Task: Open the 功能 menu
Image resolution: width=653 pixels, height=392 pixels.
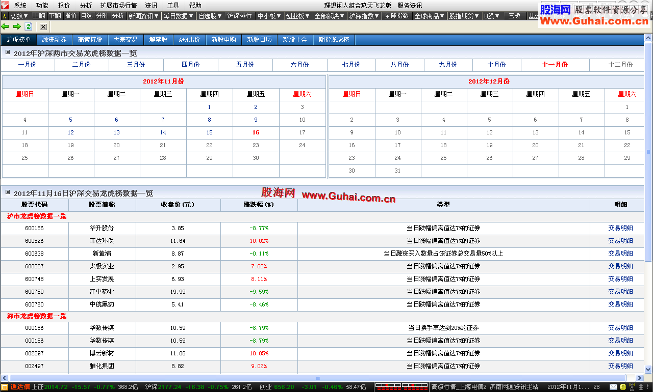Action: point(42,6)
